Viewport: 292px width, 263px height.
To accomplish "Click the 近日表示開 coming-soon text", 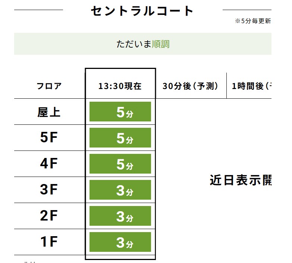I will click(x=240, y=180).
